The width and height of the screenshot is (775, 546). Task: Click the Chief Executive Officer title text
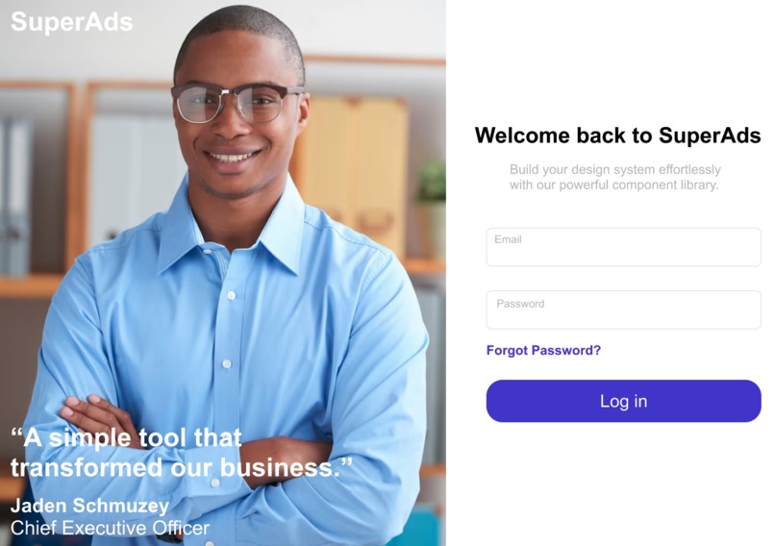point(110,528)
